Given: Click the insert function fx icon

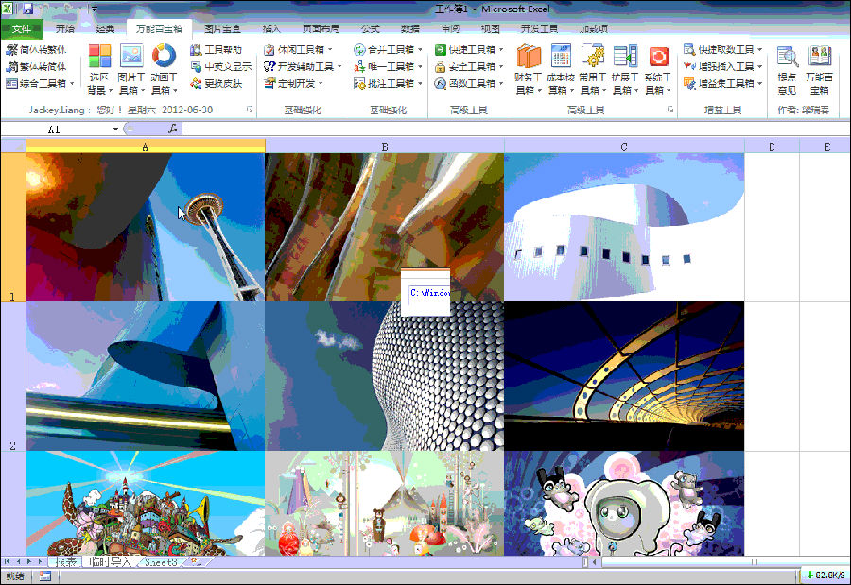Looking at the screenshot, I should (x=173, y=129).
